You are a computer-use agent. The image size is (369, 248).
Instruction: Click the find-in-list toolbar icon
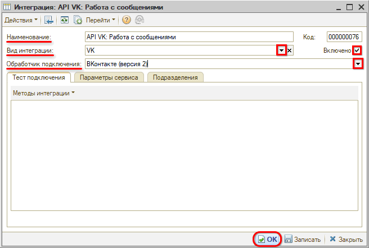[50, 20]
